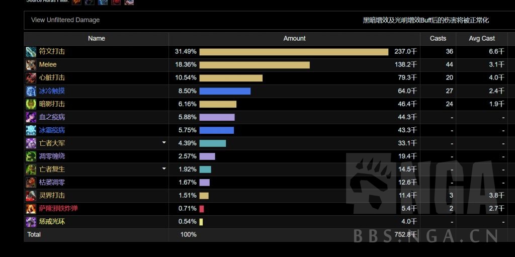Expand the 亡者复生 row arrow

coord(163,169)
